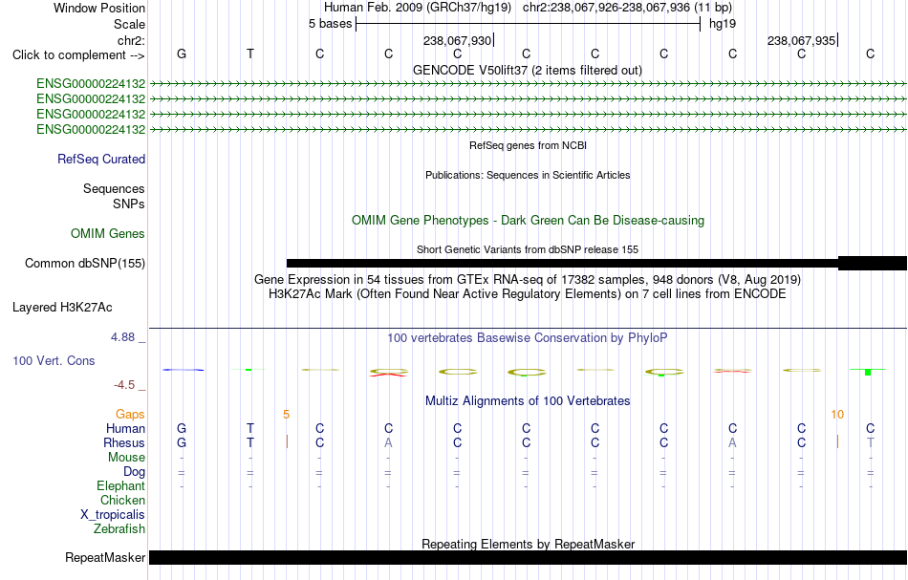Click the GTEx Gene Expression track title
908x580 pixels.
(x=528, y=280)
